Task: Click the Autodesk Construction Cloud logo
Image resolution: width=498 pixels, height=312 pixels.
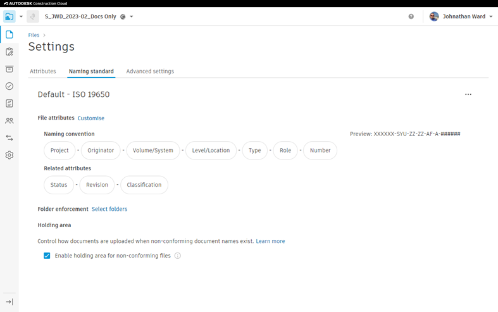Action: click(x=35, y=4)
